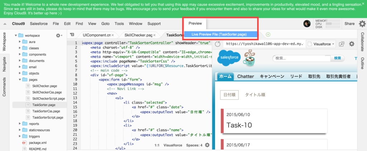367x151 pixels.
Task: Open the Window menu
Action: (135, 24)
